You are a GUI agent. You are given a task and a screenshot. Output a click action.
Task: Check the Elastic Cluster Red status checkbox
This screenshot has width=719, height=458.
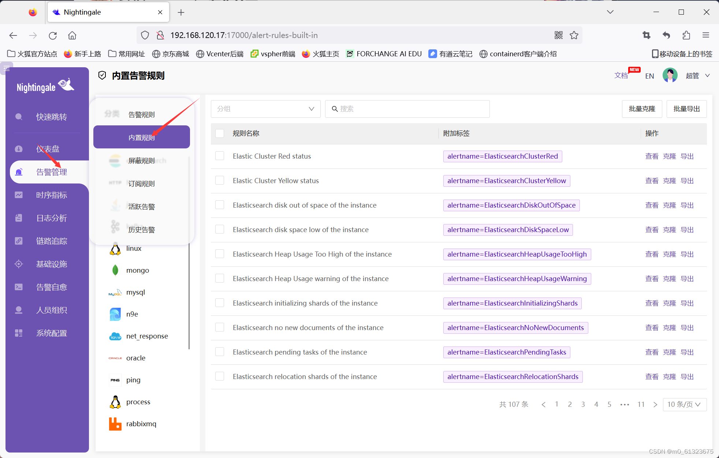point(220,156)
